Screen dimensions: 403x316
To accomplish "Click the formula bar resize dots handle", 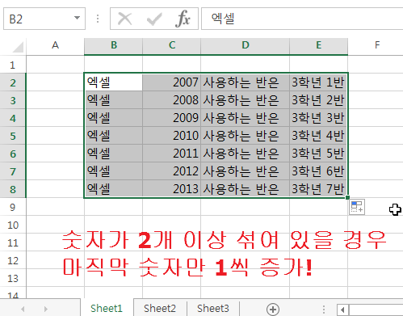I will [x=98, y=19].
